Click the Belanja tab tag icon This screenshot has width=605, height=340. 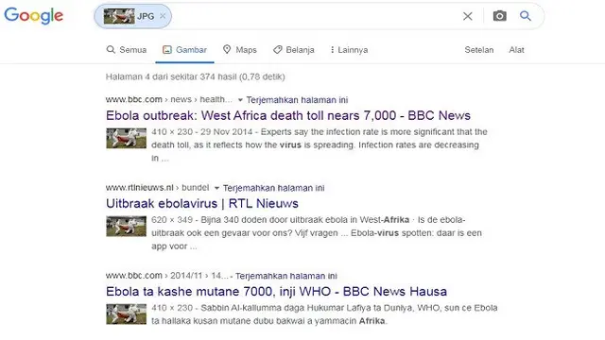point(277,50)
